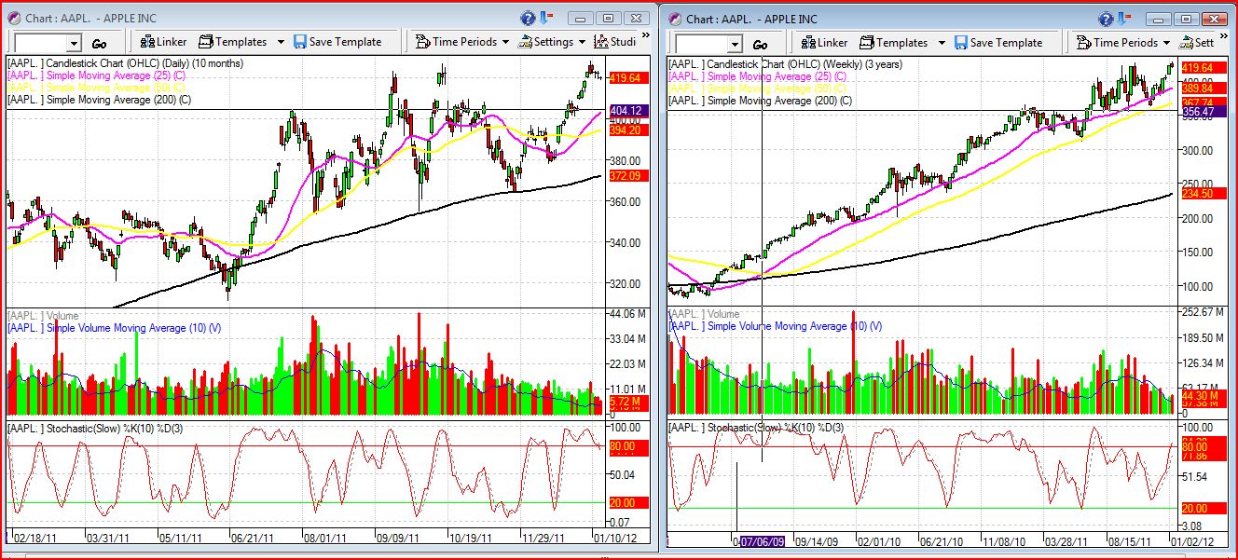The height and width of the screenshot is (560, 1238).
Task: Expand symbol combo box arrow in left window
Action: pos(74,43)
